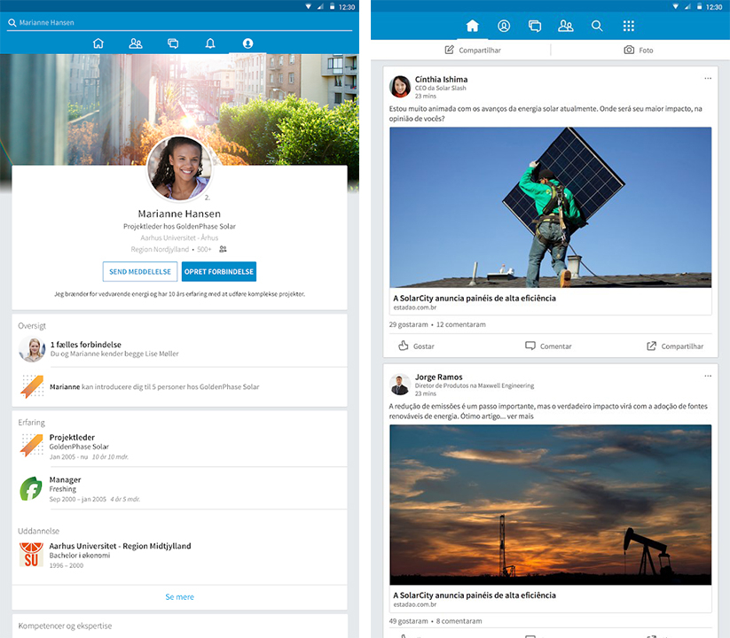Tap Foto to share a photo
The width and height of the screenshot is (730, 638).
(x=639, y=50)
